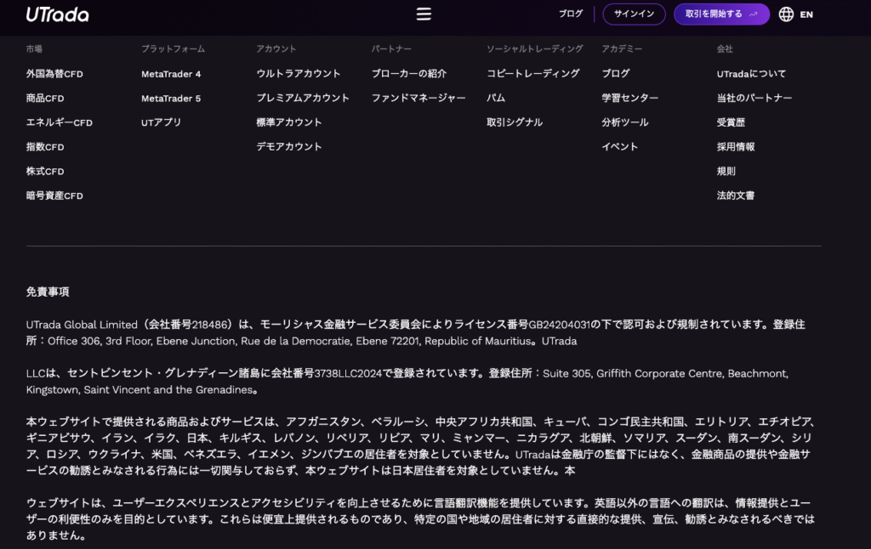This screenshot has width=871, height=549.
Task: Open the 当社のパートナー link
Action: [754, 98]
